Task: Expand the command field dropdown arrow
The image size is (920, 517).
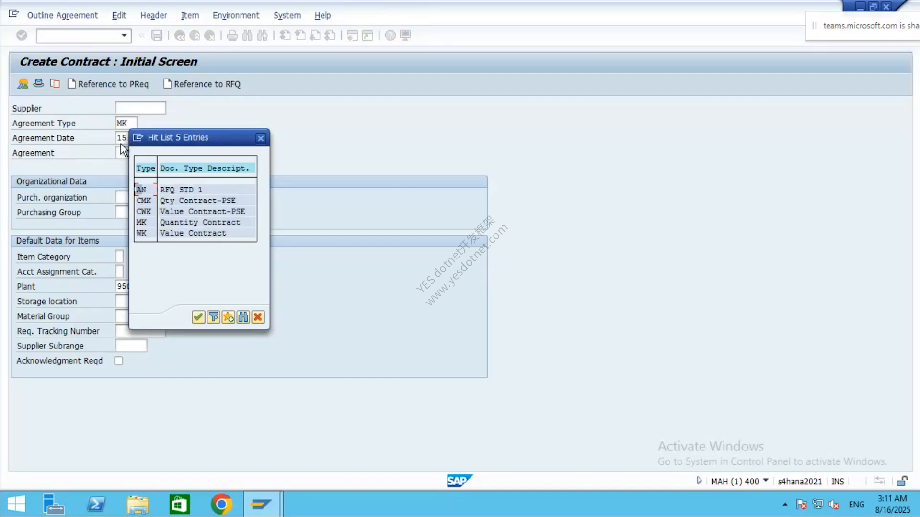Action: [x=124, y=35]
